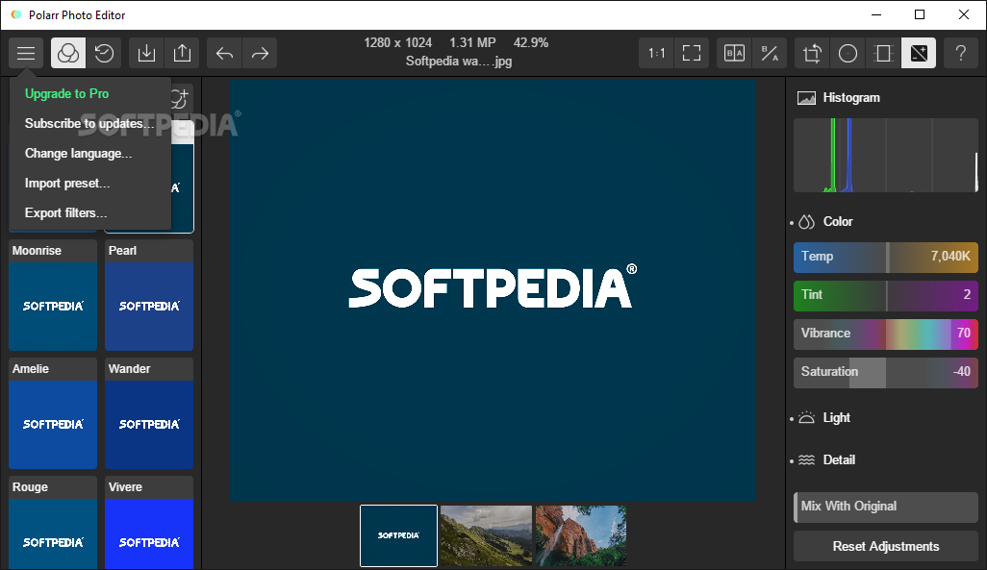
Task: Toggle the filters panel icon
Action: click(68, 53)
